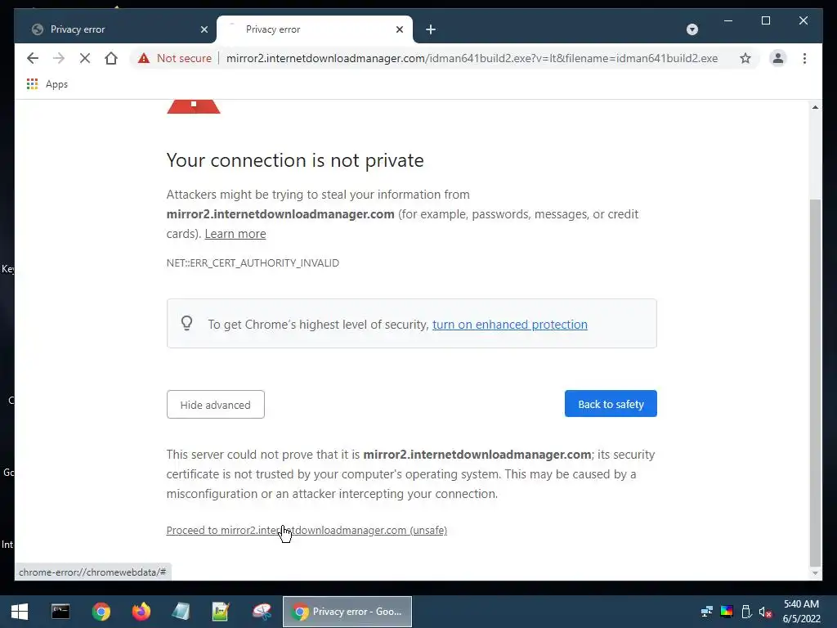
Task: Open the Apps shortcut in bookmarks bar
Action: click(47, 84)
